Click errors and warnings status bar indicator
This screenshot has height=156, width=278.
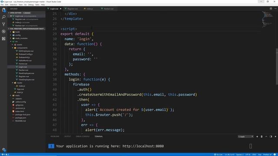(5, 155)
